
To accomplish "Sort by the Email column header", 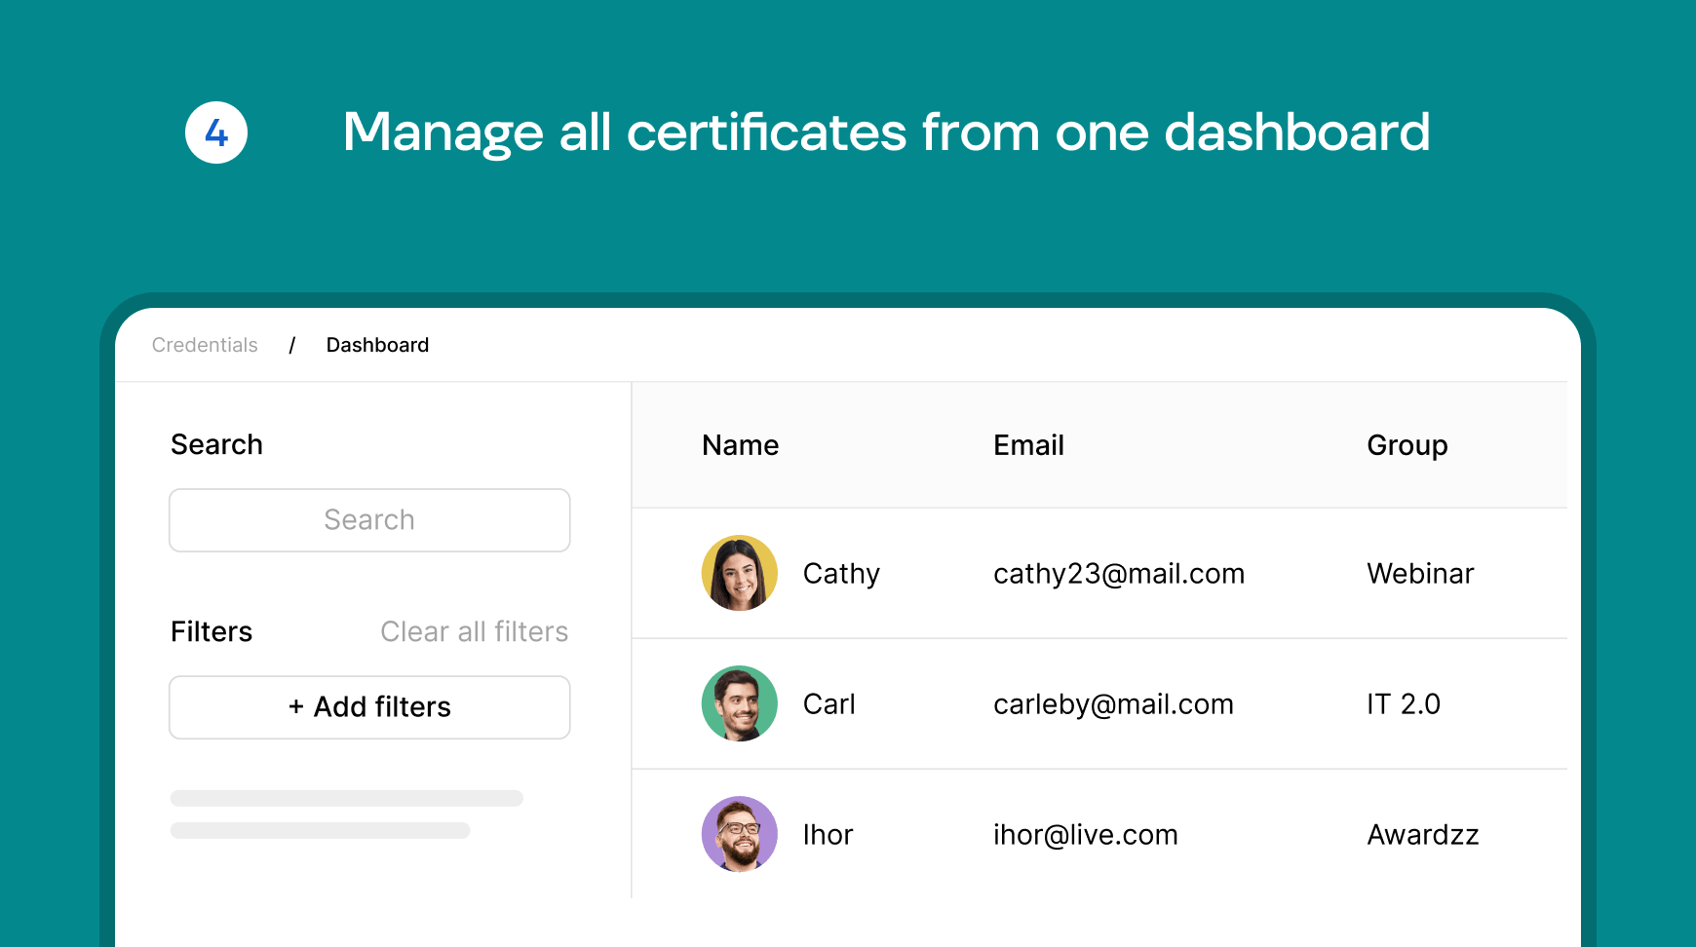I will [1028, 445].
